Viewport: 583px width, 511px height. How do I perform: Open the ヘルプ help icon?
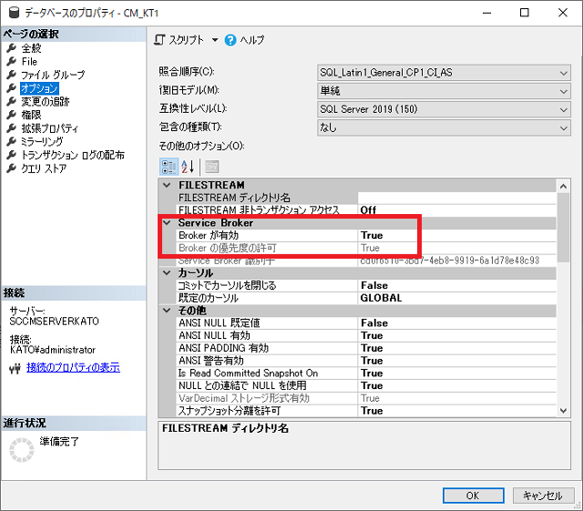[230, 40]
